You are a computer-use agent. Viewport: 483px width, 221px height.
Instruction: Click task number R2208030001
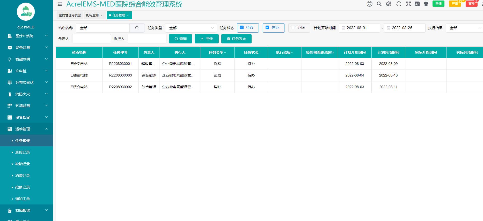(x=120, y=64)
